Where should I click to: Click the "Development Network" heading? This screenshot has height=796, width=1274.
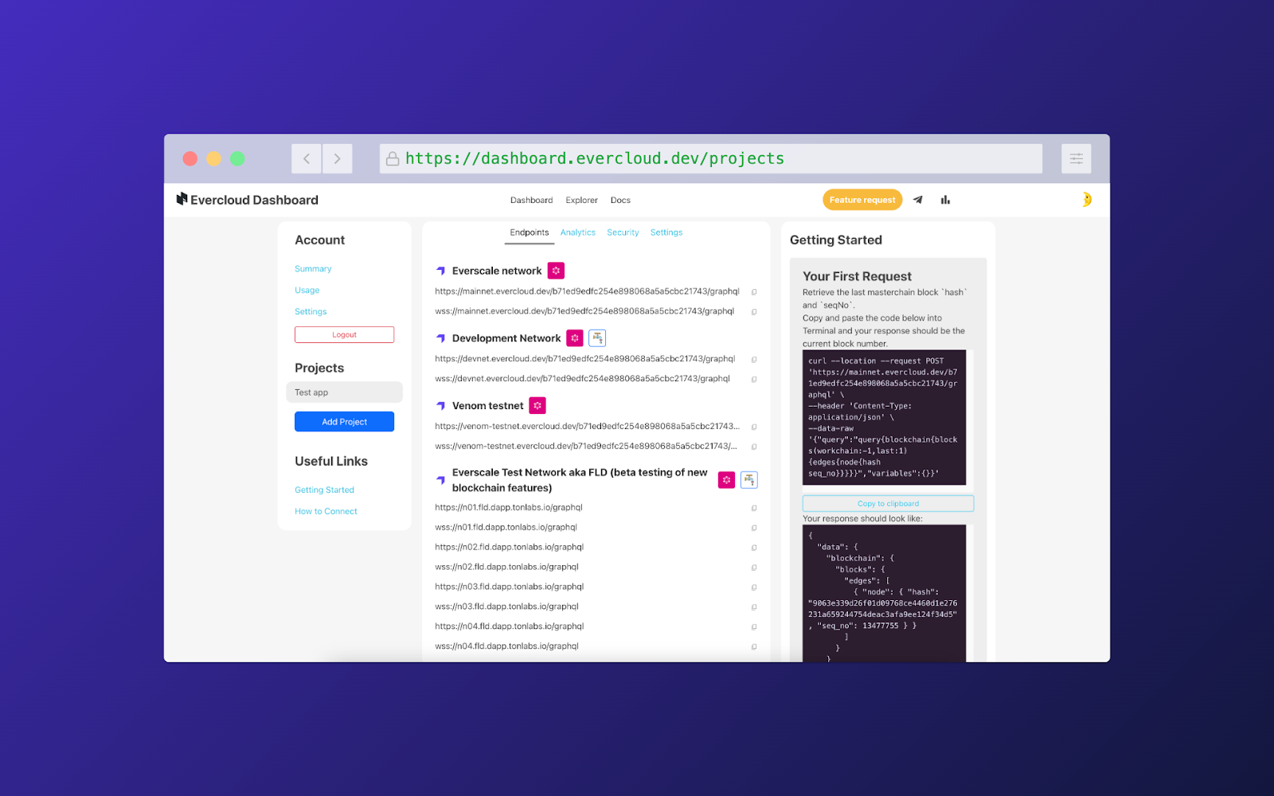[506, 338]
